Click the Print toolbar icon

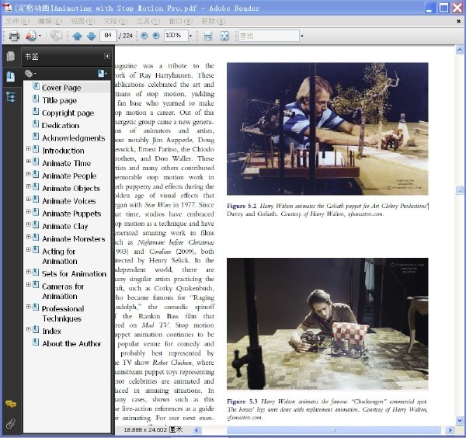pos(14,36)
